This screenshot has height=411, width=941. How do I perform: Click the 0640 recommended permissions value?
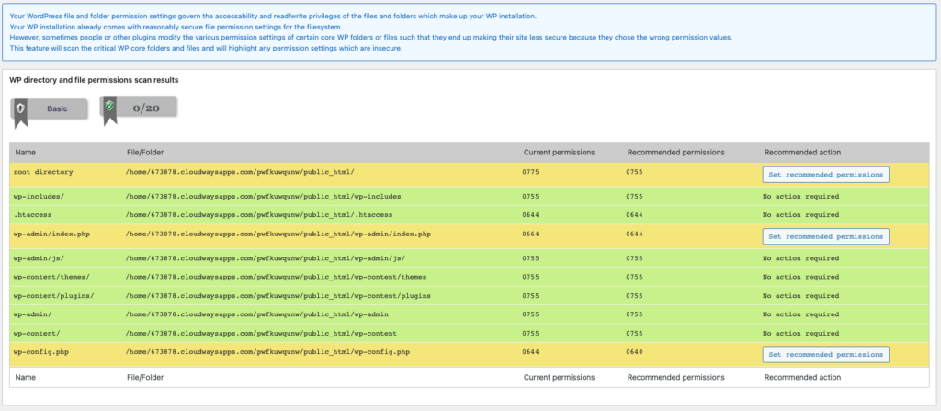click(x=634, y=351)
